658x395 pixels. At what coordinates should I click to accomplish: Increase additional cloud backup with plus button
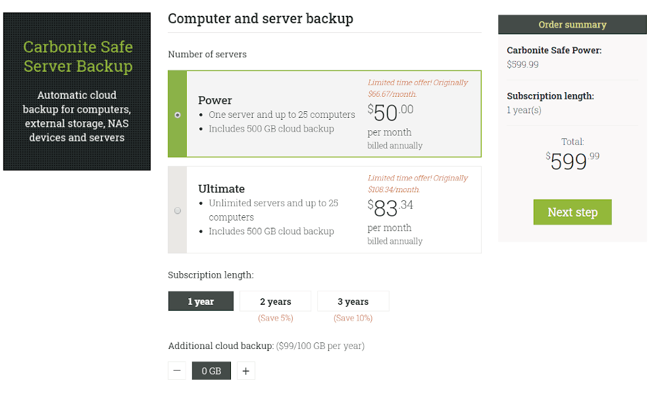point(246,371)
